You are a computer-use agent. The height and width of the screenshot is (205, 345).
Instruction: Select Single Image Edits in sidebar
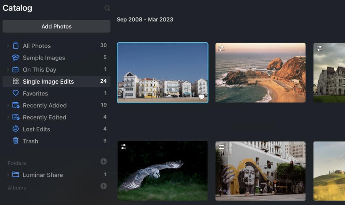(48, 82)
